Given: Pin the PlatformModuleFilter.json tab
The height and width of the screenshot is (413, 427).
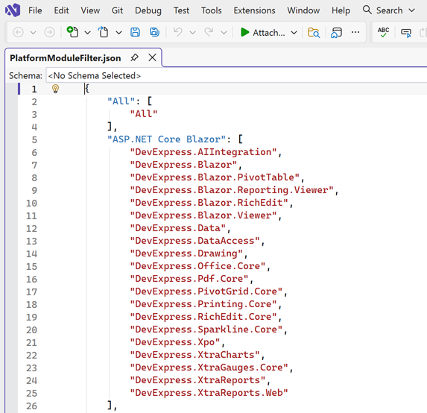Looking at the screenshot, I should coord(134,57).
